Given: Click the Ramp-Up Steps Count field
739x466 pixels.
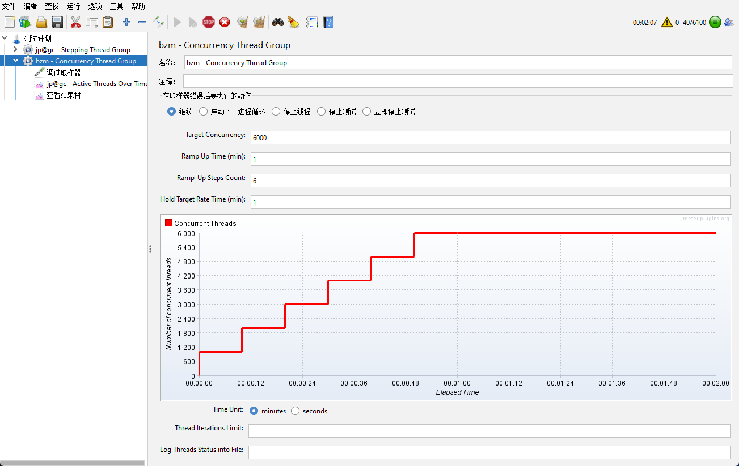Looking at the screenshot, I should 491,181.
